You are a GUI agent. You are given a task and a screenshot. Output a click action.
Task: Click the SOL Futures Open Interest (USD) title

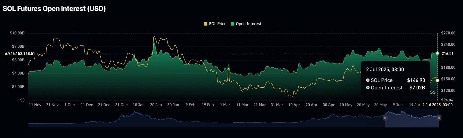pos(54,9)
